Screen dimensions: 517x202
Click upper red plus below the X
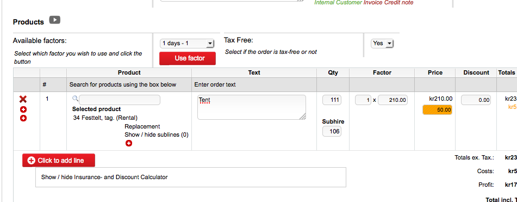(x=23, y=109)
